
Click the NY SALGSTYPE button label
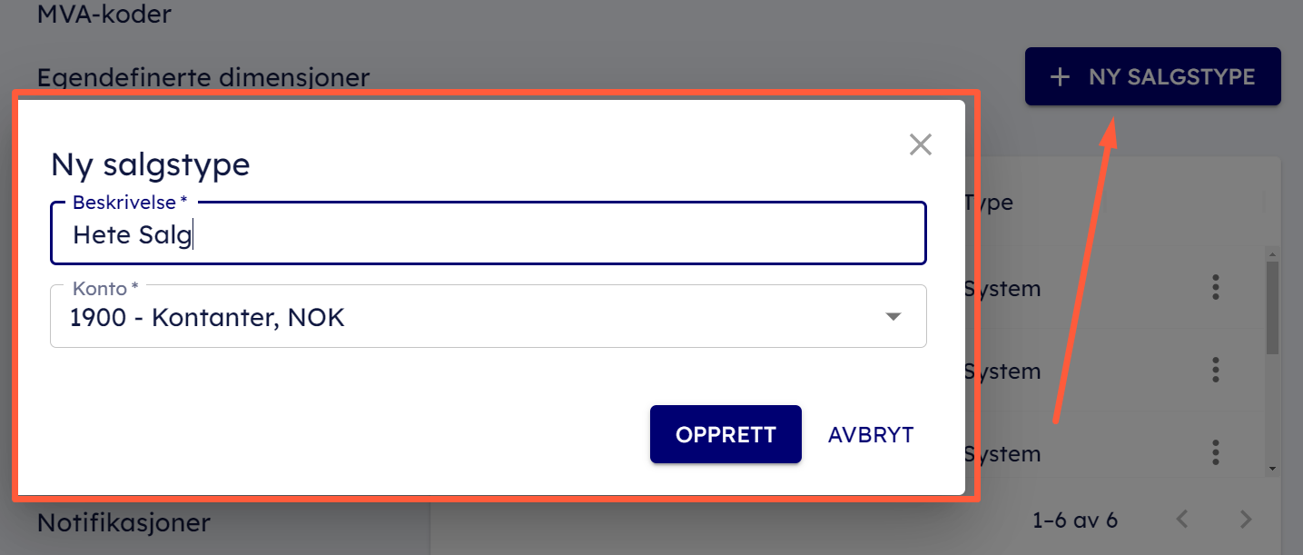(x=1171, y=77)
